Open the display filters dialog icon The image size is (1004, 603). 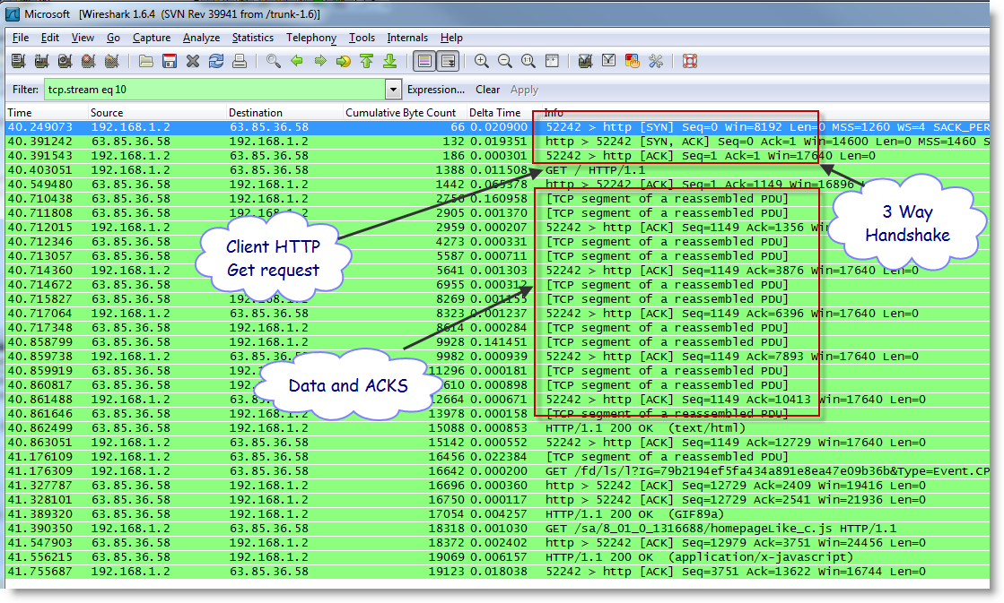pyautogui.click(x=609, y=62)
